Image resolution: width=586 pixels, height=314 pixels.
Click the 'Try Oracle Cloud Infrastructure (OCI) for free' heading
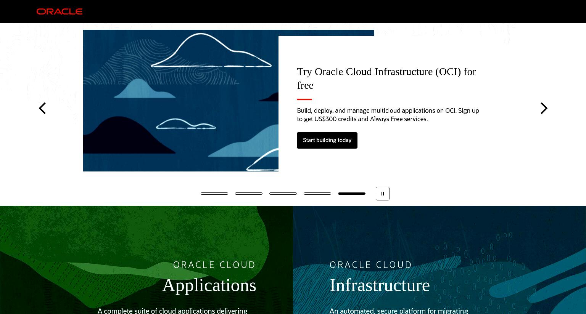tap(386, 78)
